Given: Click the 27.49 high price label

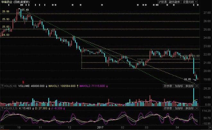Looking at the screenshot, I should click(x=25, y=10).
